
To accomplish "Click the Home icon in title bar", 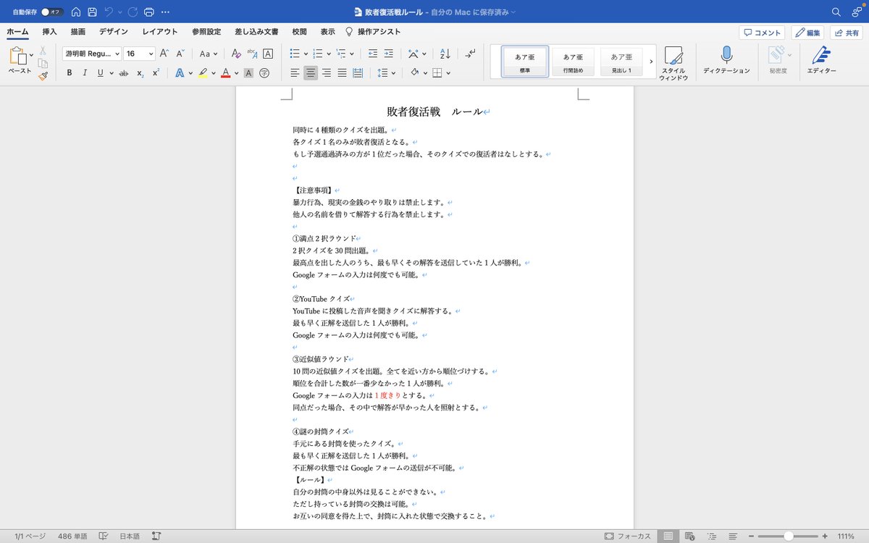I will (75, 12).
